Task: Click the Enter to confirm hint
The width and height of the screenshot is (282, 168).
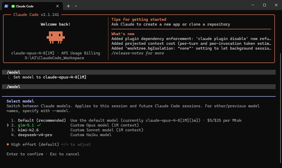Action: point(25,154)
